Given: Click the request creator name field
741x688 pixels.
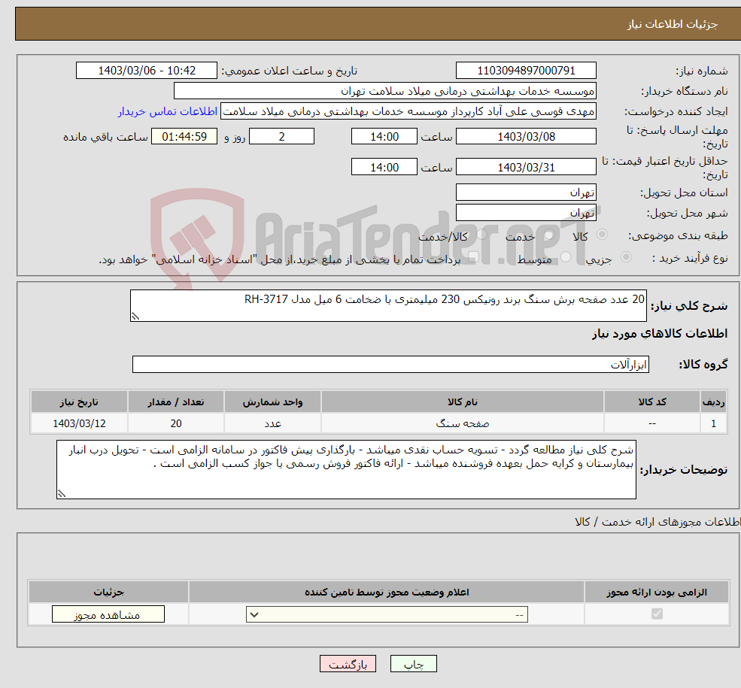Looking at the screenshot, I should (x=408, y=111).
